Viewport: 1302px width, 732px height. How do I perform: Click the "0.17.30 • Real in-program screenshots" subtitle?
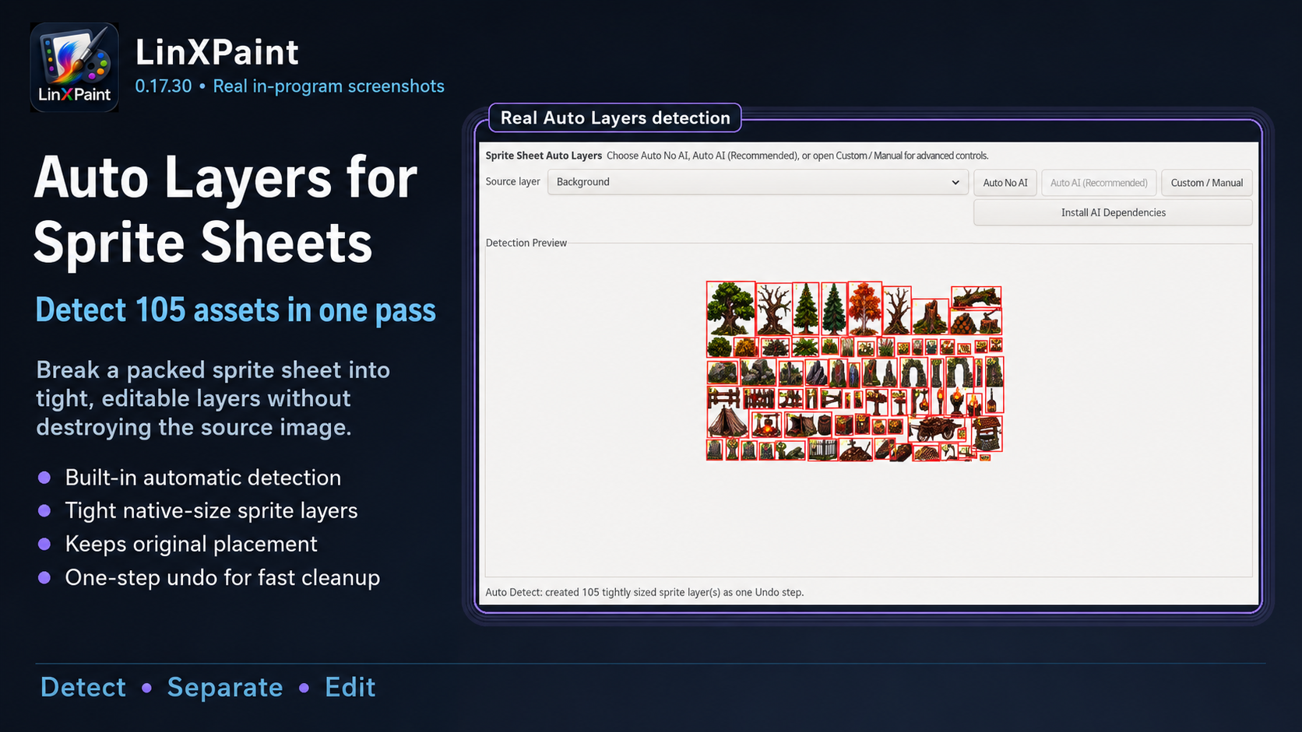pyautogui.click(x=290, y=86)
